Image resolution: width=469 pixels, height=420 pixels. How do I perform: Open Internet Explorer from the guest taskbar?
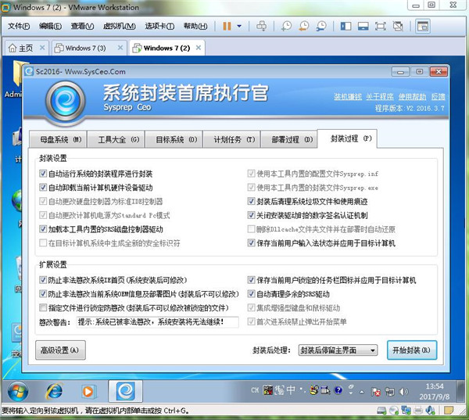pyautogui.click(x=54, y=391)
